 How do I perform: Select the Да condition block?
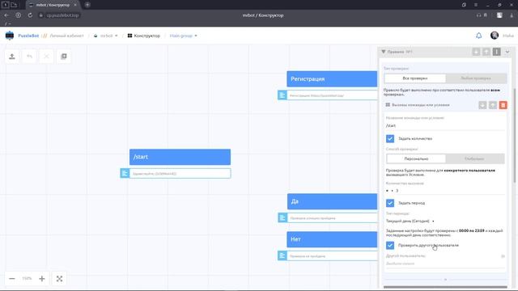(332, 201)
